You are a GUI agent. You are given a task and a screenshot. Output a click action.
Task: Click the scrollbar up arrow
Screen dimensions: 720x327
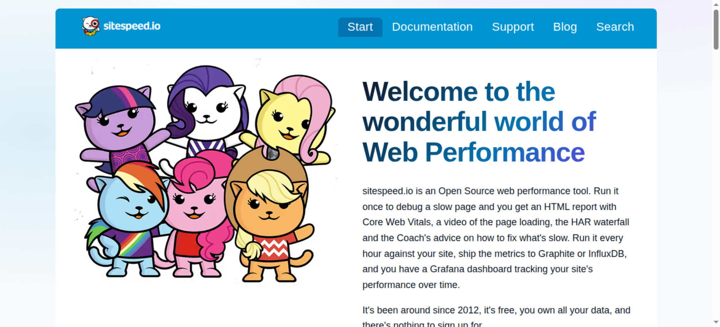[x=716, y=4]
